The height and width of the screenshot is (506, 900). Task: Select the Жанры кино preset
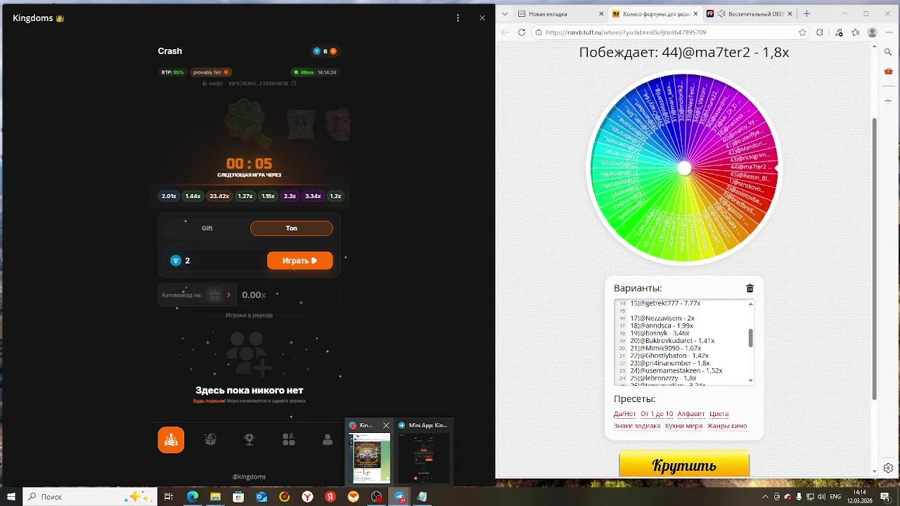pos(727,426)
